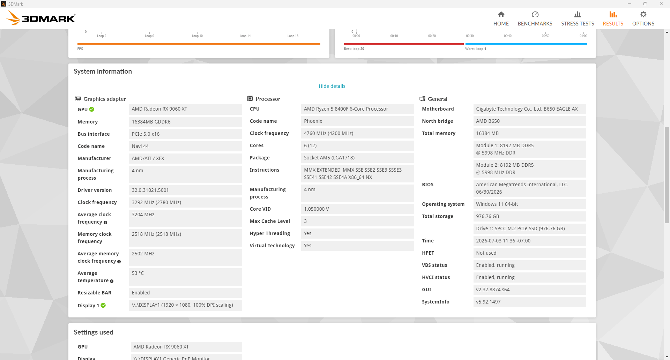Screen dimensions: 670x360
Task: Click the 3DMark title bar app icon
Action: [x=3, y=4]
